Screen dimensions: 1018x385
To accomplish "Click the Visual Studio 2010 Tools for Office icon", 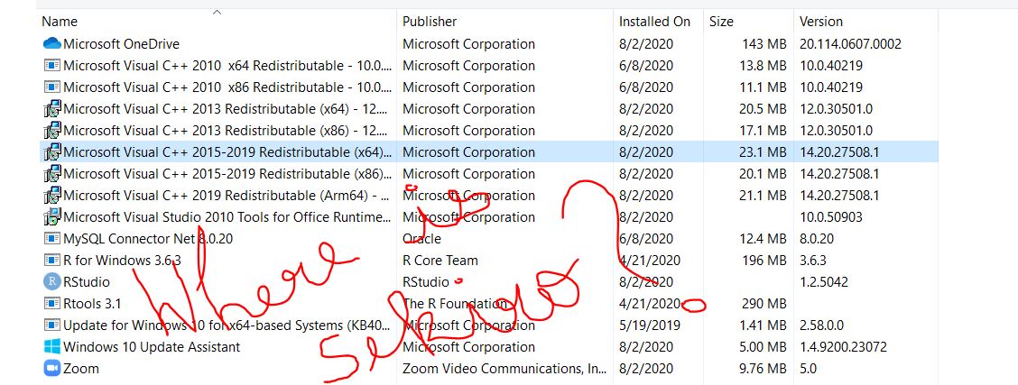I will tap(52, 216).
